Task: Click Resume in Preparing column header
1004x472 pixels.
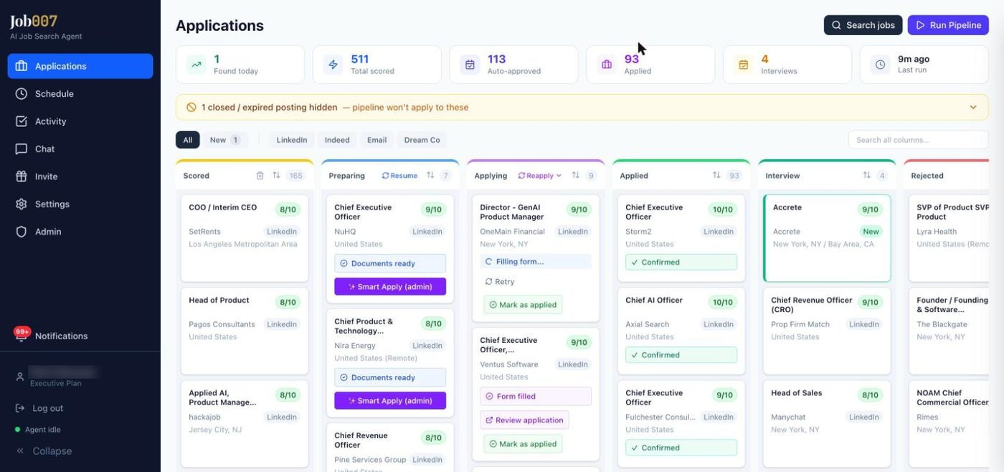Action: tap(399, 176)
